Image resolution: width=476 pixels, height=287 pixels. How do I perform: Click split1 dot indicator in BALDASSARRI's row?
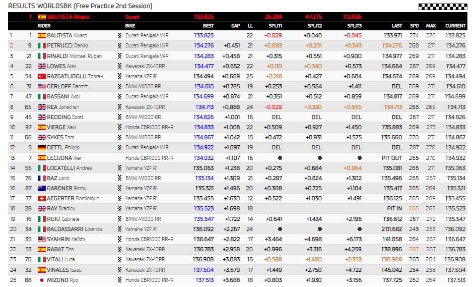tap(280, 229)
